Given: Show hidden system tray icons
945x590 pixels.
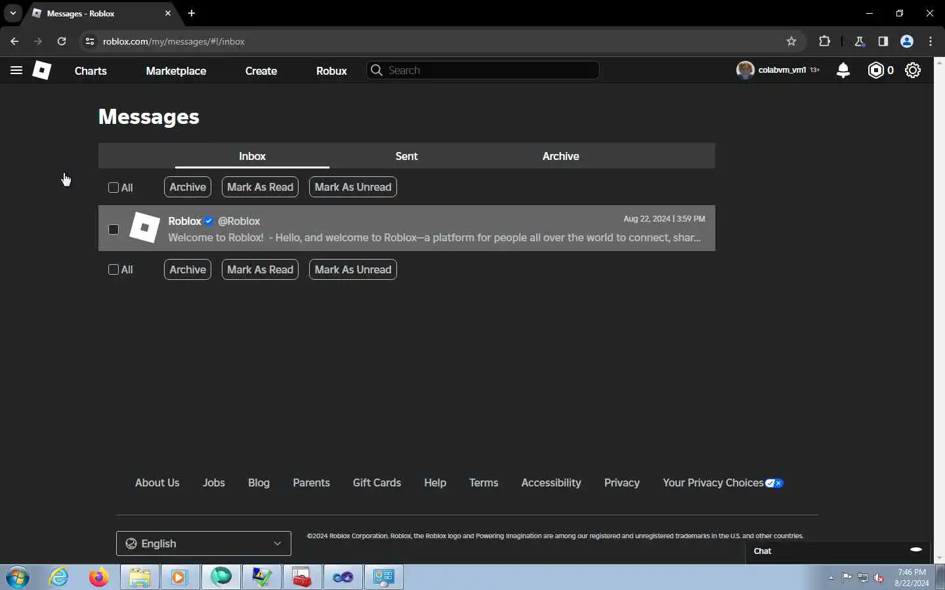Looking at the screenshot, I should 831,578.
